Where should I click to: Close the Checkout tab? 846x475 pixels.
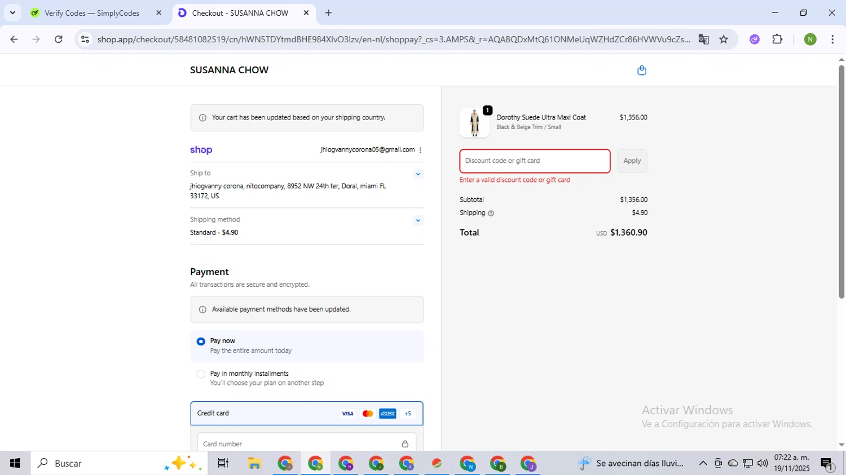click(306, 13)
